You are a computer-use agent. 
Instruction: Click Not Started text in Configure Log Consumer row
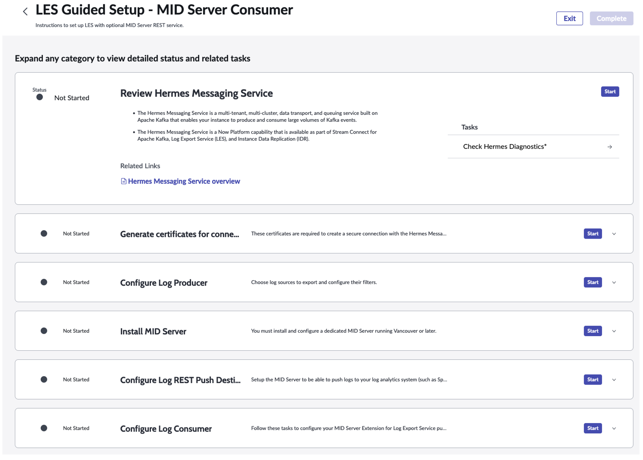coord(76,428)
